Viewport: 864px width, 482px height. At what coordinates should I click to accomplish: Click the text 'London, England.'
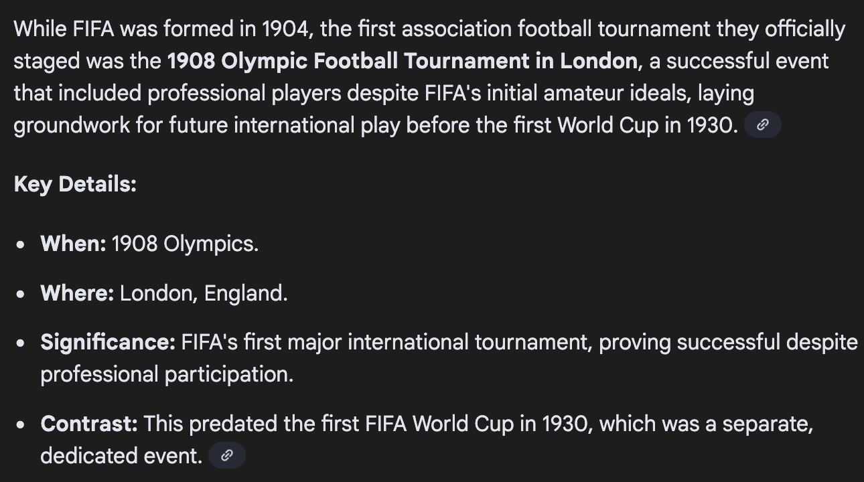[x=204, y=293]
